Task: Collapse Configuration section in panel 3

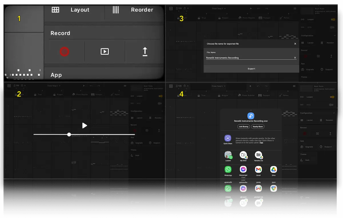Action: [x=335, y=36]
